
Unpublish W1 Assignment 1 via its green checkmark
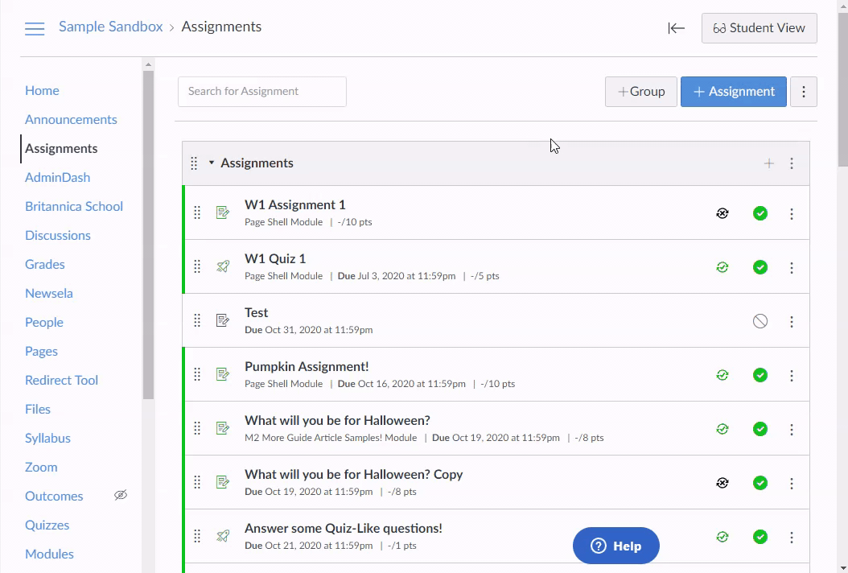pos(759,213)
